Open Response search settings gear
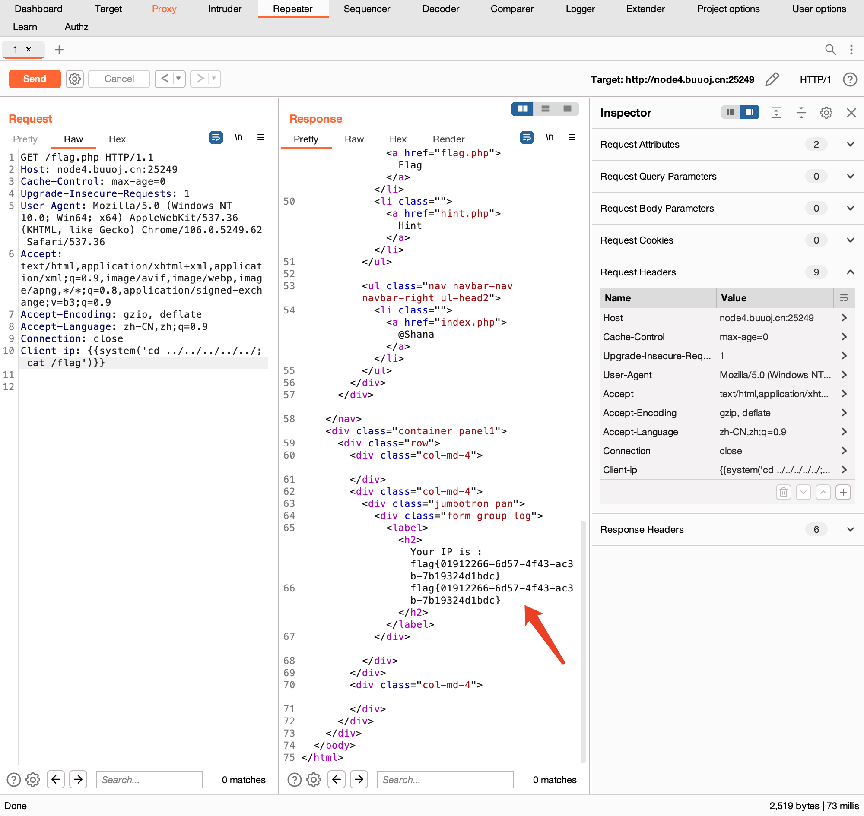864x816 pixels. [x=313, y=779]
